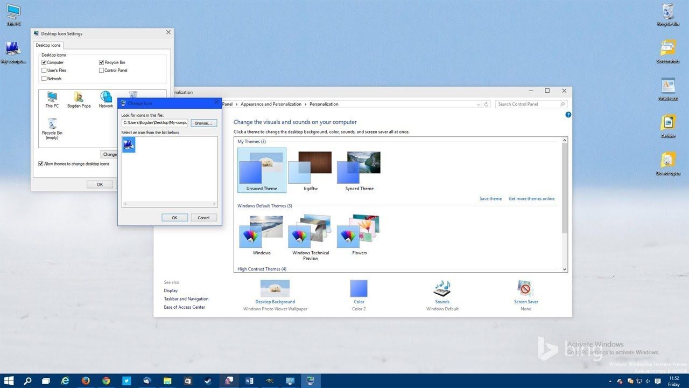
Task: Click the Browse button in Change Icon dialog
Action: coord(203,123)
